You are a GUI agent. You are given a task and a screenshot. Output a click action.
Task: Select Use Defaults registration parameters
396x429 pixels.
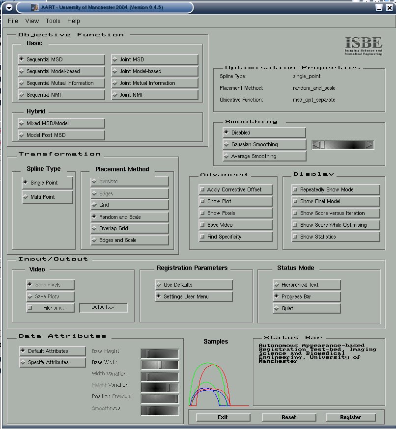[x=194, y=285]
